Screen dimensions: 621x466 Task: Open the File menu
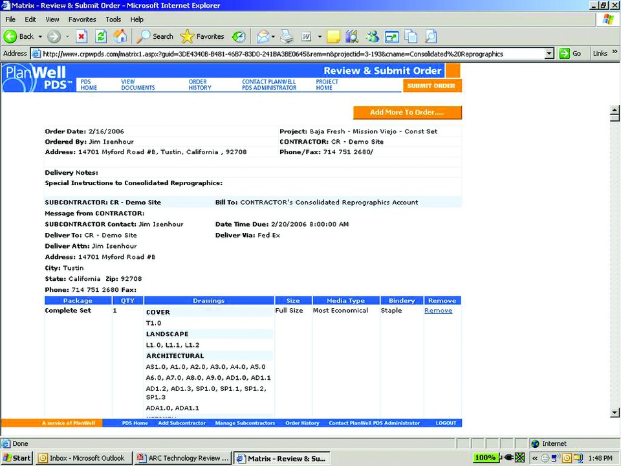click(10, 19)
